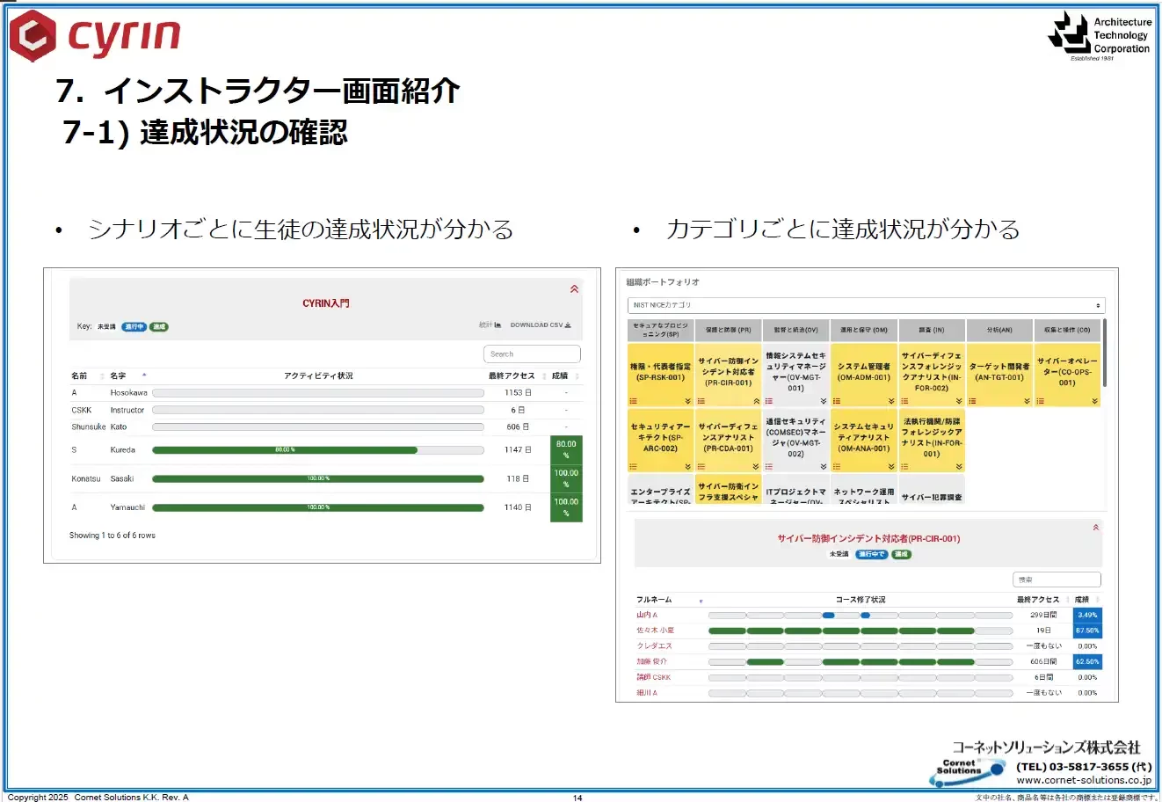Select the 調査(IN) category header
Screen dimensions: 1162x802
[931, 330]
